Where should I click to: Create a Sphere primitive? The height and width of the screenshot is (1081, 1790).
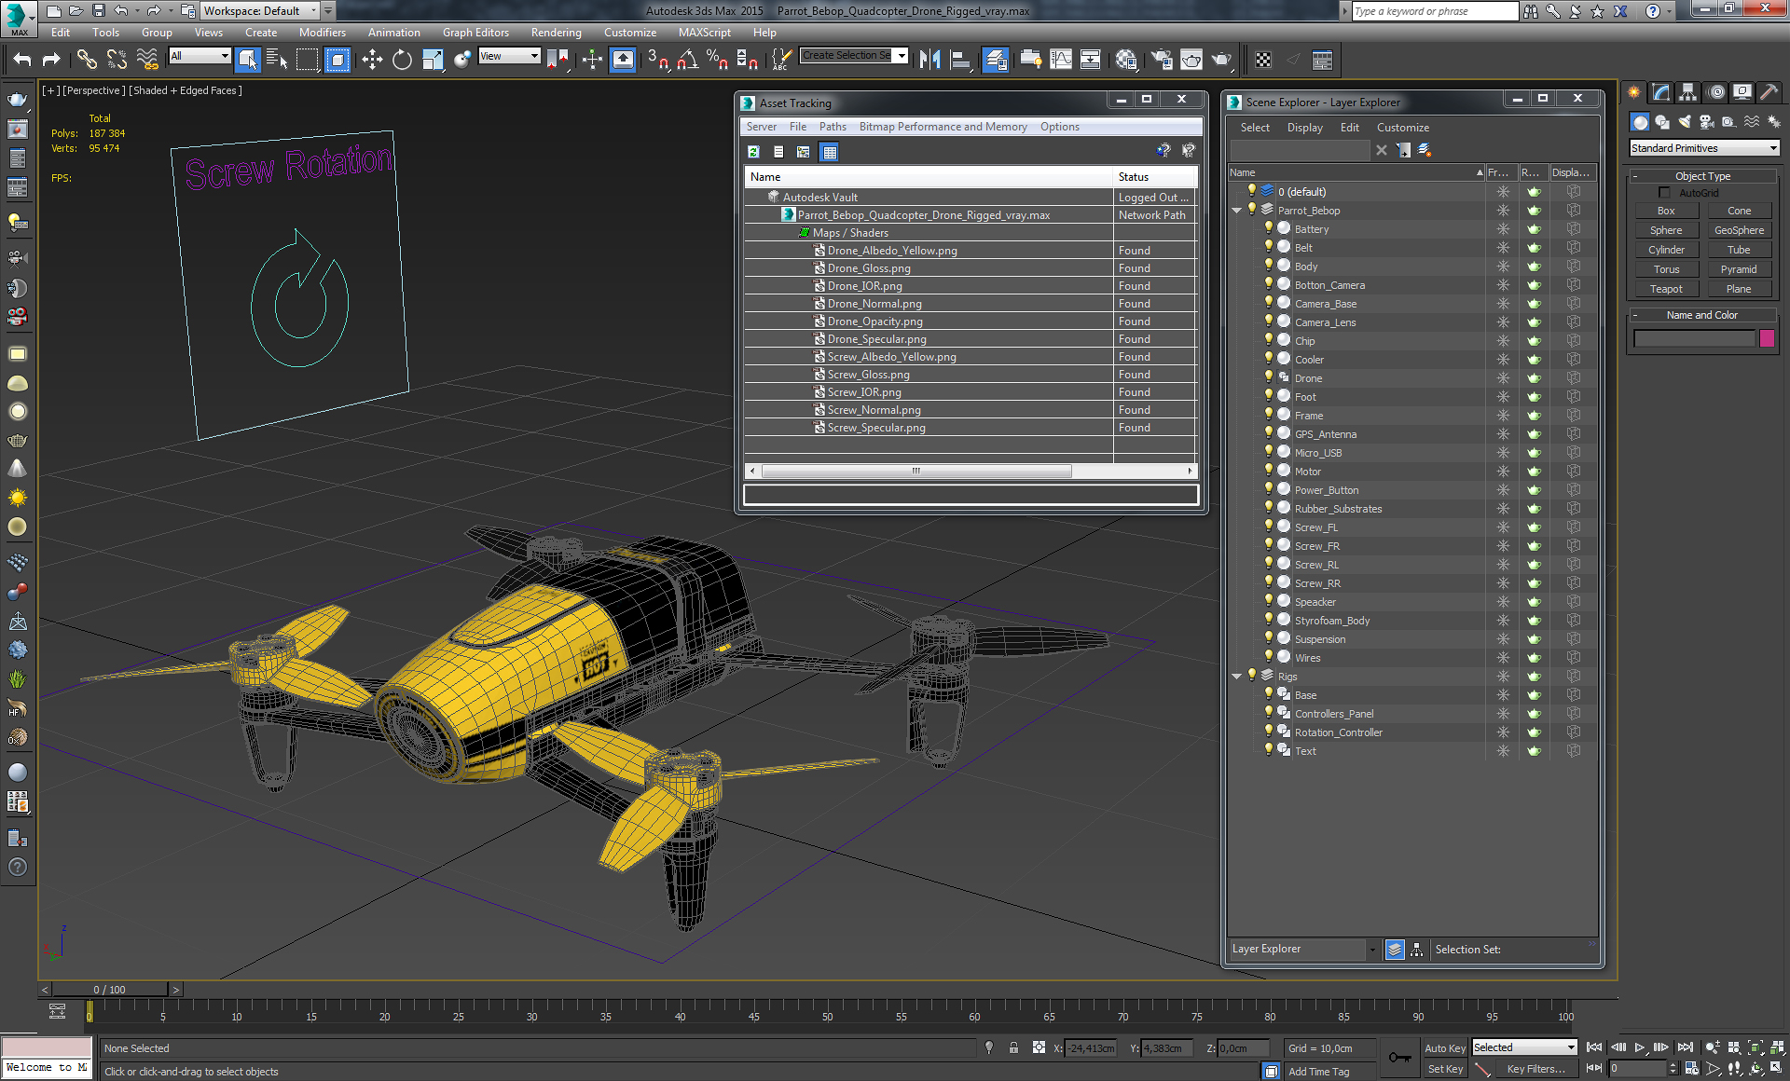pos(1666,230)
